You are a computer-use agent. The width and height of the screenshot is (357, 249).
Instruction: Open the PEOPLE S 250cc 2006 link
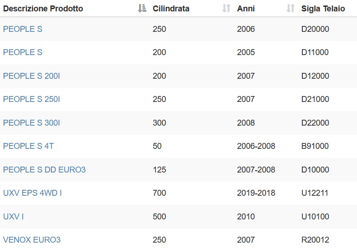23,29
